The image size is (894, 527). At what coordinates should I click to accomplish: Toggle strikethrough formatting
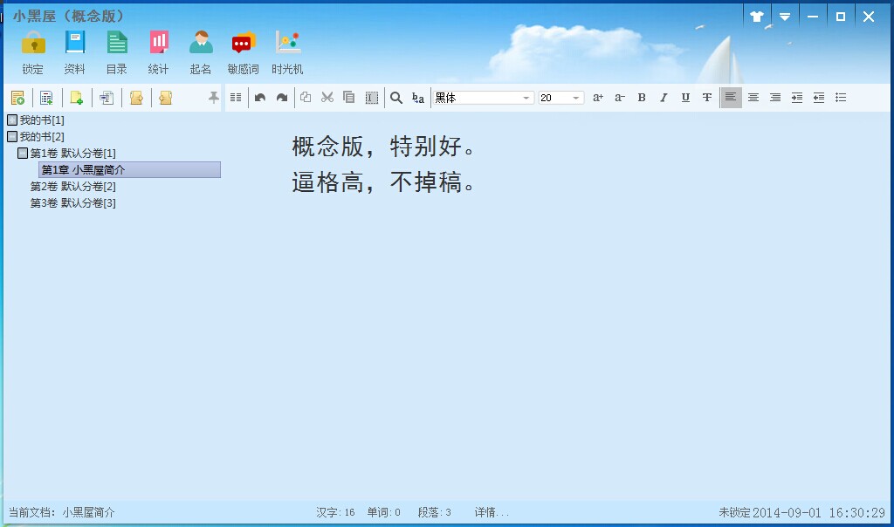pyautogui.click(x=707, y=98)
